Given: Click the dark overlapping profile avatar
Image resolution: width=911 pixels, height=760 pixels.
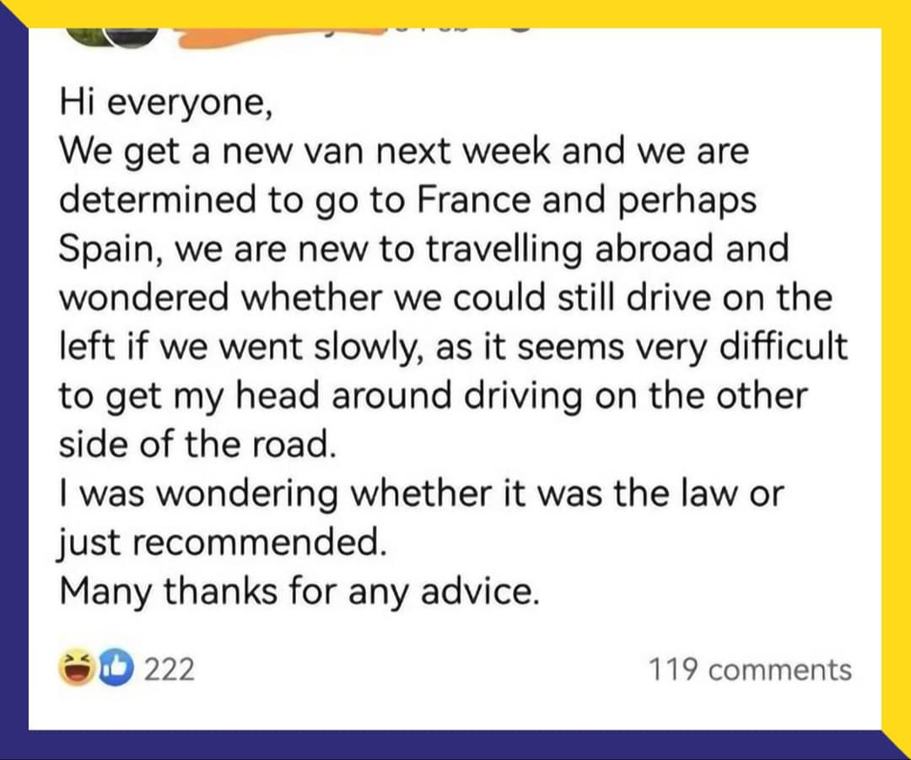Looking at the screenshot, I should pos(132,37).
